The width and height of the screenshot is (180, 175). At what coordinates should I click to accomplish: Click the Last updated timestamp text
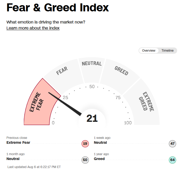(x=34, y=167)
